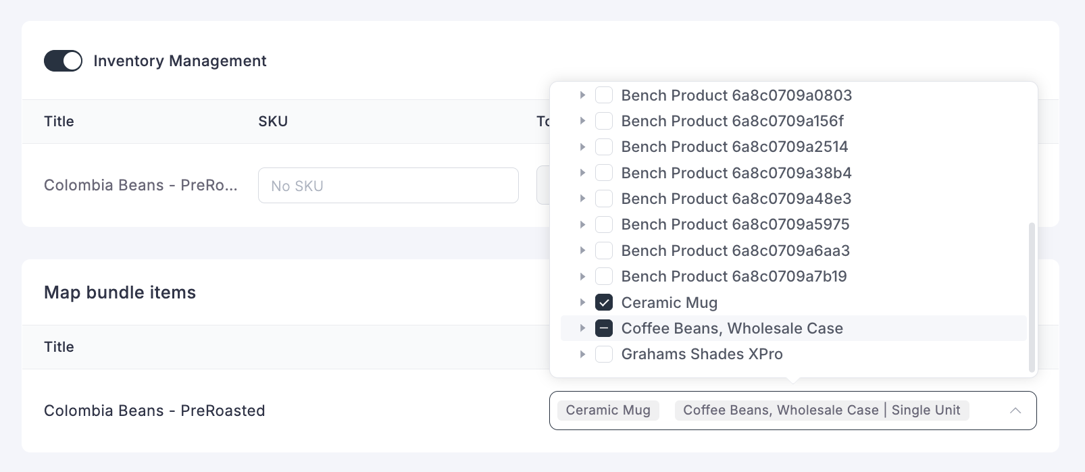The image size is (1085, 472).
Task: Click the Grahams Shades XPro label
Action: click(702, 354)
